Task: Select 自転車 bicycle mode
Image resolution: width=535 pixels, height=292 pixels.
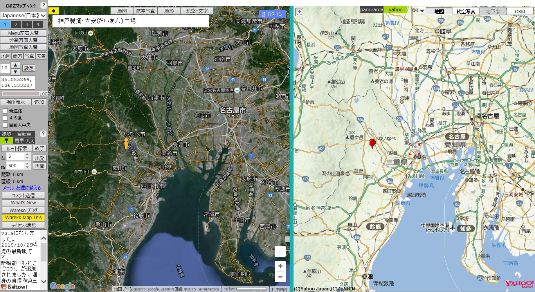Action: coord(24,134)
